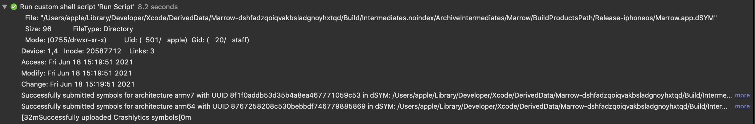Click the FileType: Directory text
755x124 pixels.
103,29
